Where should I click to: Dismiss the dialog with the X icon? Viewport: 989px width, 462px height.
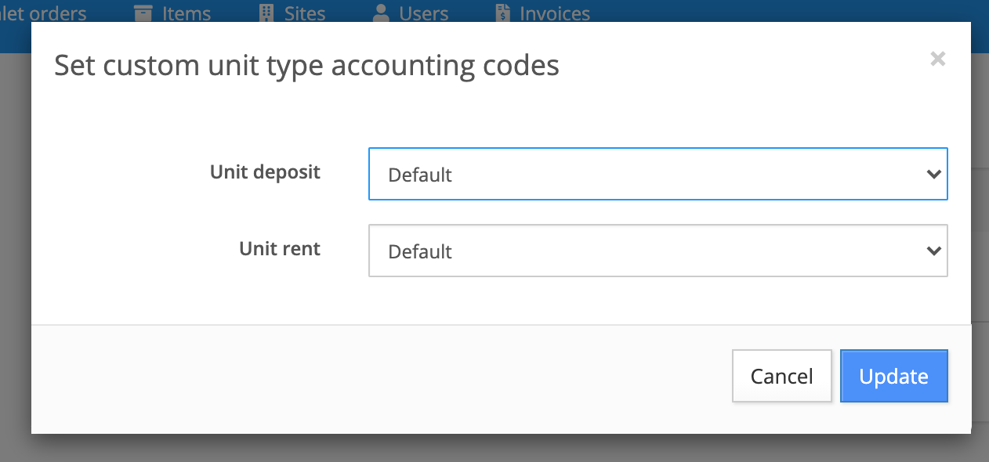point(937,59)
